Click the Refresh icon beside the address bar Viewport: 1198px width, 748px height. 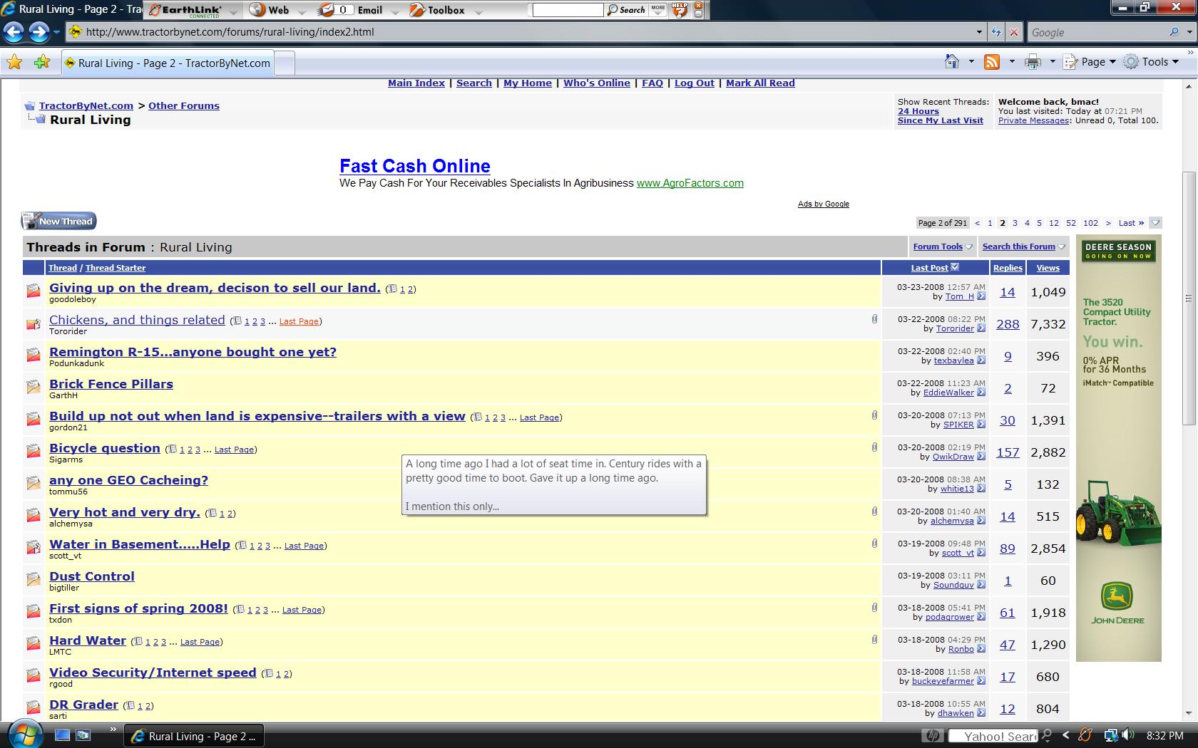coord(996,32)
